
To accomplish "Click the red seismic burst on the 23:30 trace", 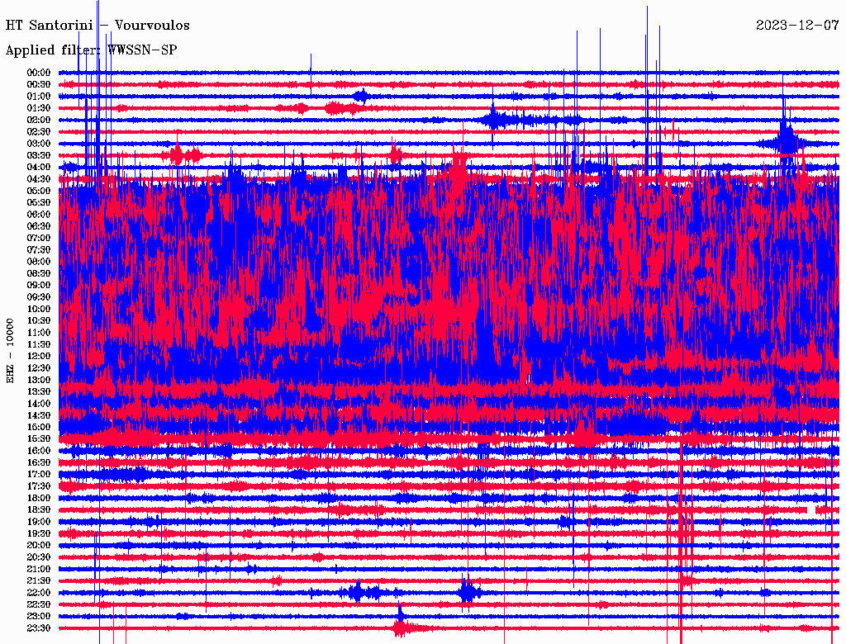I will coord(402,628).
